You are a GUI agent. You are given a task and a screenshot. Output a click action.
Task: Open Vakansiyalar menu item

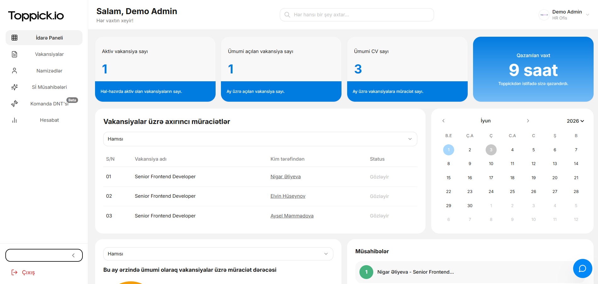(x=44, y=54)
